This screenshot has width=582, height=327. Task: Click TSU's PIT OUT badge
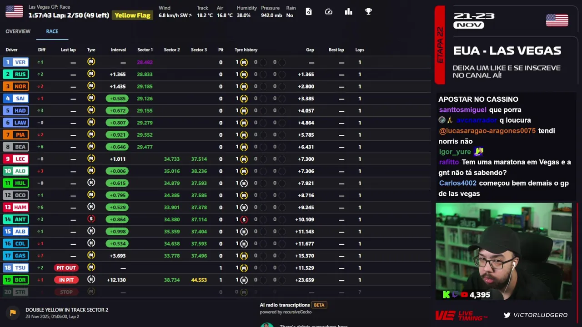tap(66, 268)
